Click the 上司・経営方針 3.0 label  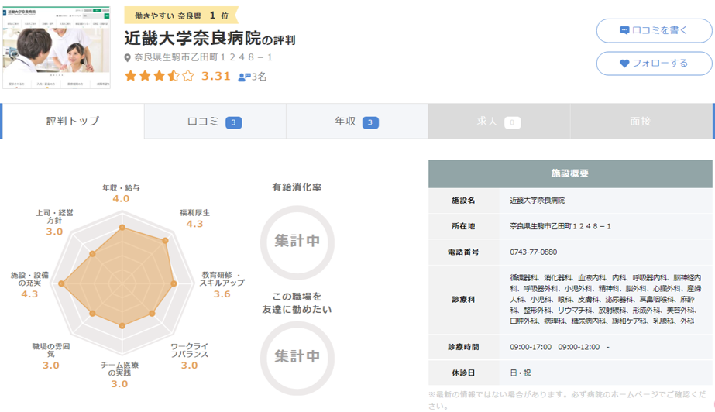(54, 222)
